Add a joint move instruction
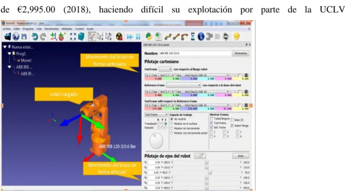Image resolution: width=346 pixels, height=195 pixels. click(168, 36)
